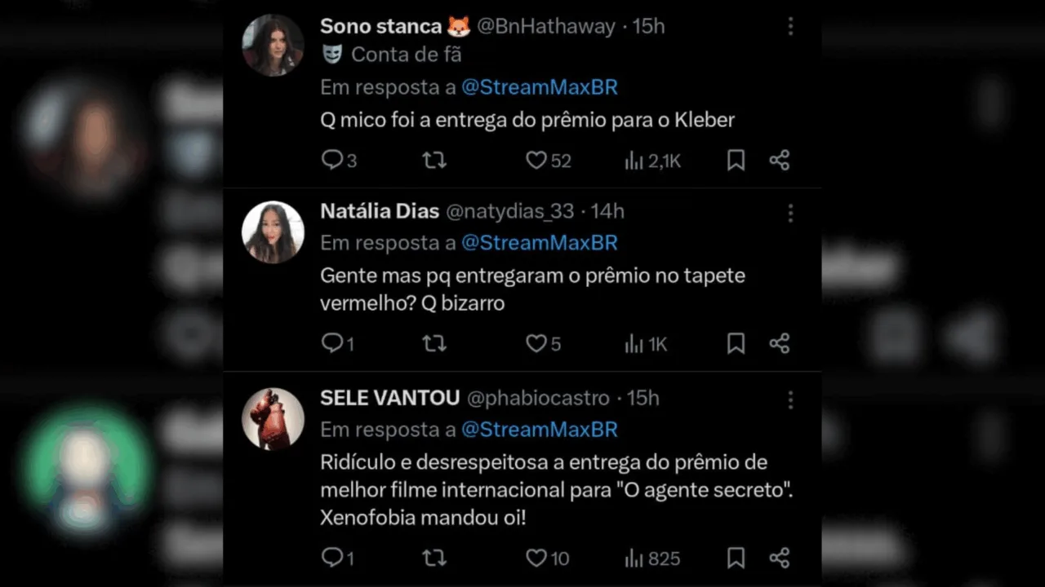View analytics showing 825 views
Image resolution: width=1045 pixels, height=587 pixels.
tap(634, 558)
